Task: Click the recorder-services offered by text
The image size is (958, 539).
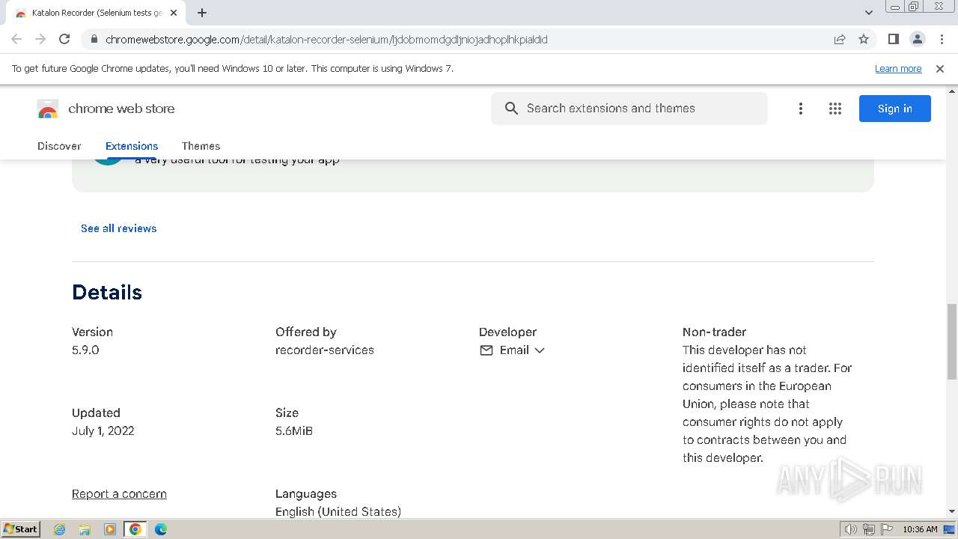Action: pyautogui.click(x=325, y=350)
